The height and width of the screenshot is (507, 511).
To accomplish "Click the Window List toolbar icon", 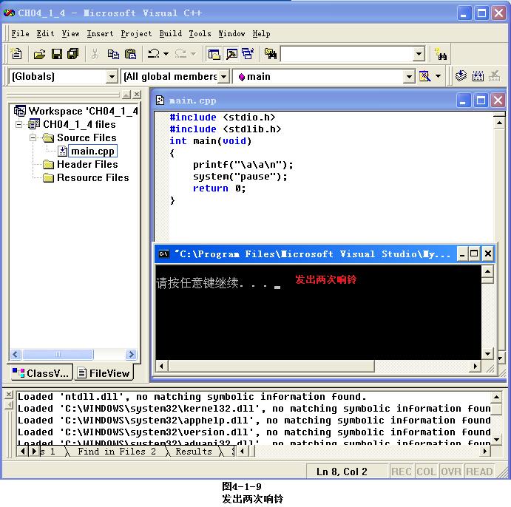I will pyautogui.click(x=248, y=54).
